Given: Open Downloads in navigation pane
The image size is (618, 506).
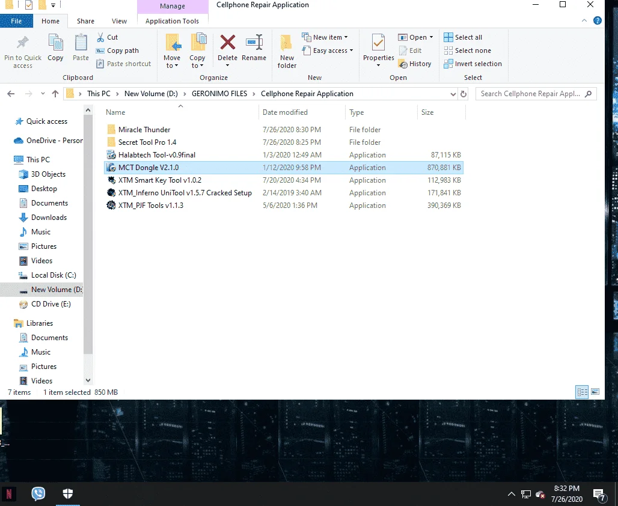Looking at the screenshot, I should click(49, 218).
